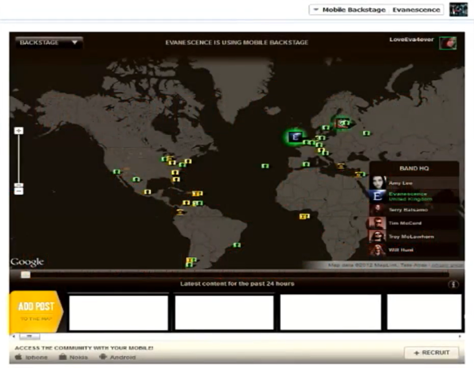Open the third blank content thumbnail
The height and width of the screenshot is (368, 474).
[331, 313]
